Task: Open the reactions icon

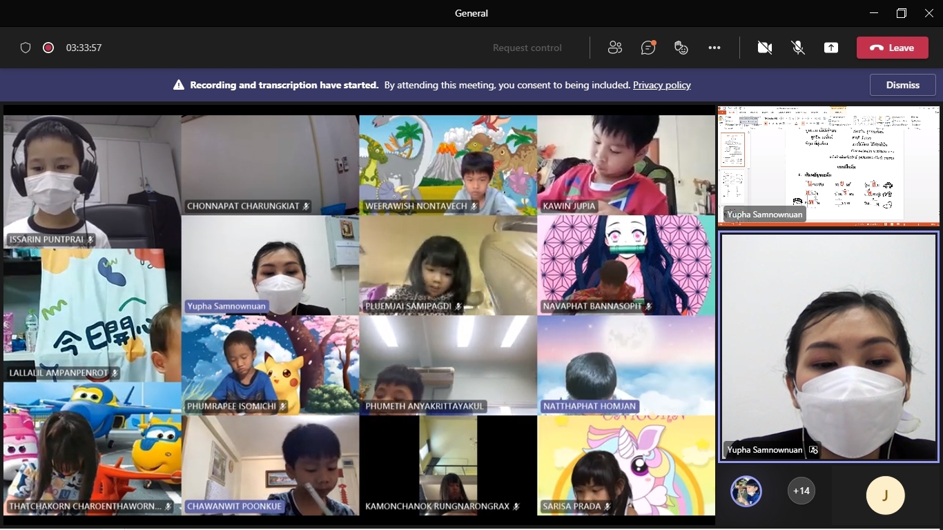Action: (x=681, y=48)
